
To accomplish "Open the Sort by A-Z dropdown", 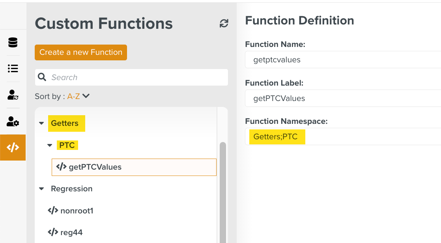I will pyautogui.click(x=78, y=96).
